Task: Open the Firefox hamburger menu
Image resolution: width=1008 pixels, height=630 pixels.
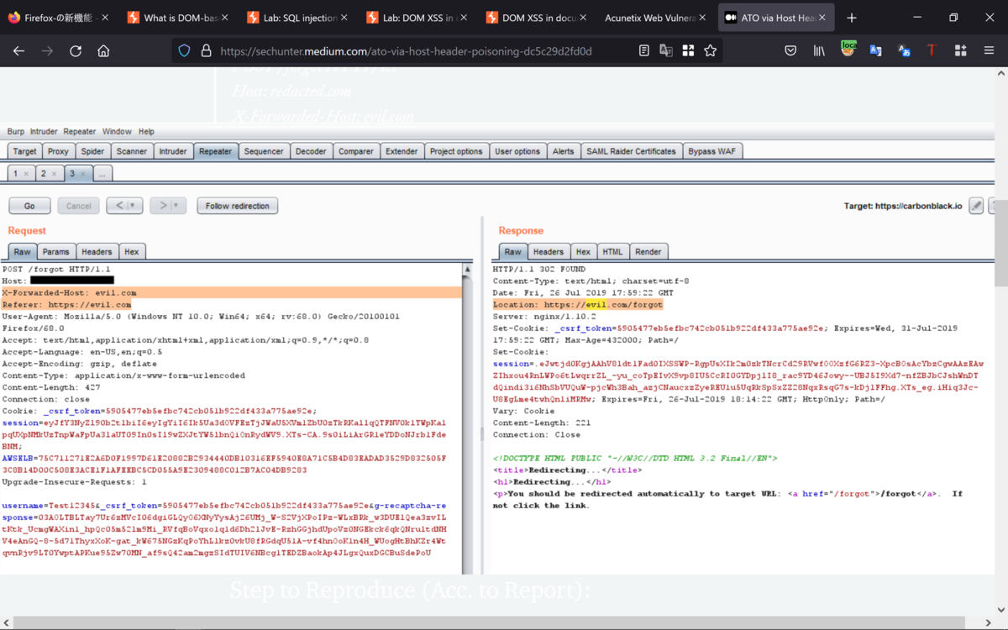Action: coord(989,51)
